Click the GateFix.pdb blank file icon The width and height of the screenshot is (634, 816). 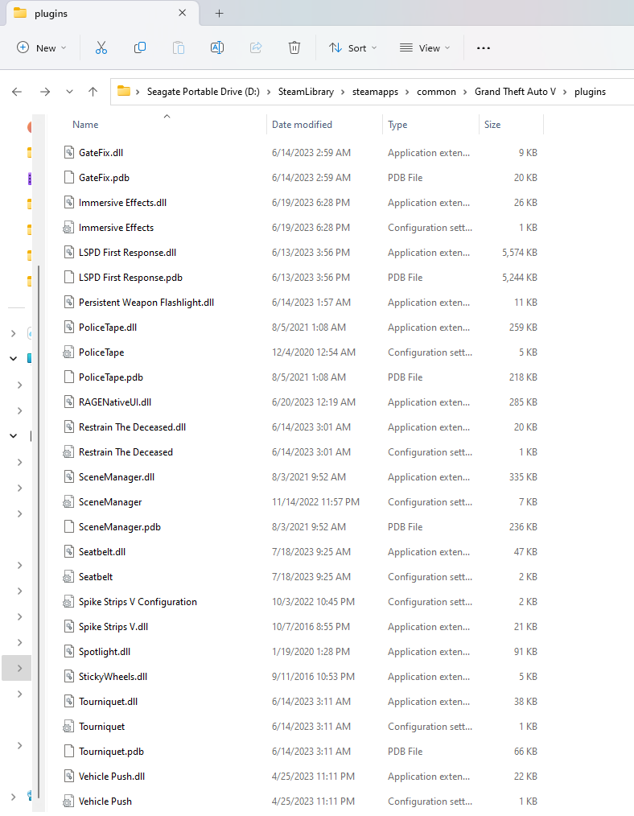point(68,178)
